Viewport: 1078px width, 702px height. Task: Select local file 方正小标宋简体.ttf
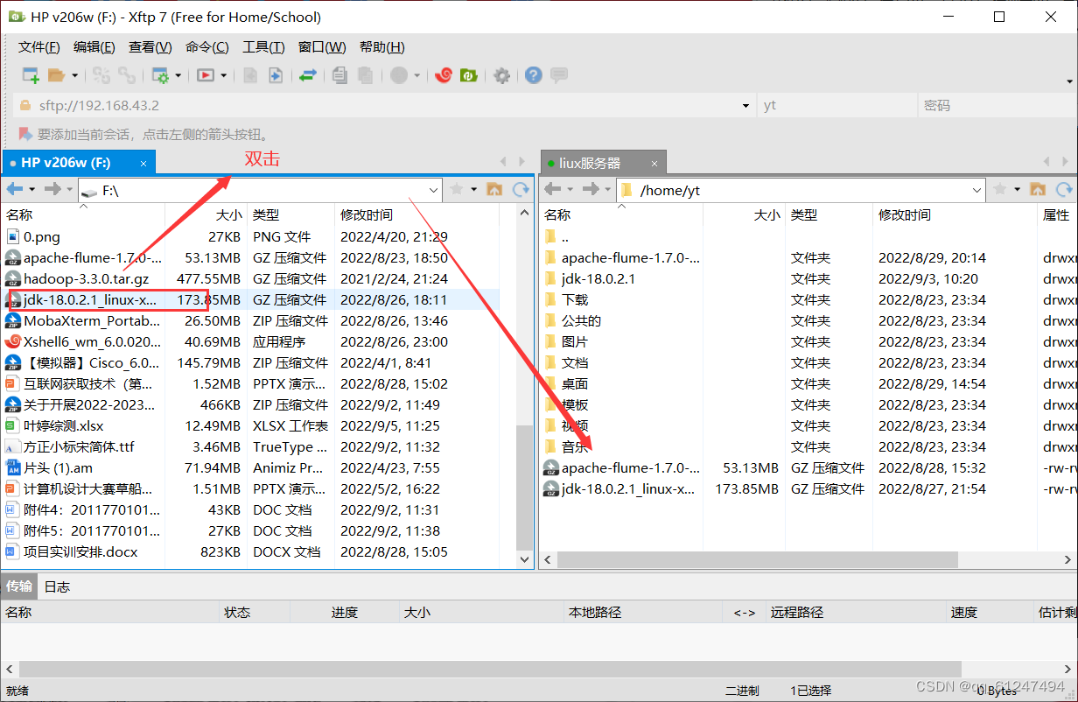click(x=79, y=446)
